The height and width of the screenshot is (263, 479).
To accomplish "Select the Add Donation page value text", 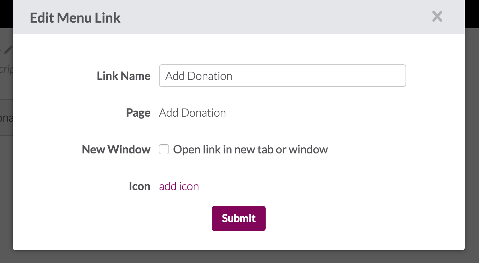I will [x=193, y=113].
